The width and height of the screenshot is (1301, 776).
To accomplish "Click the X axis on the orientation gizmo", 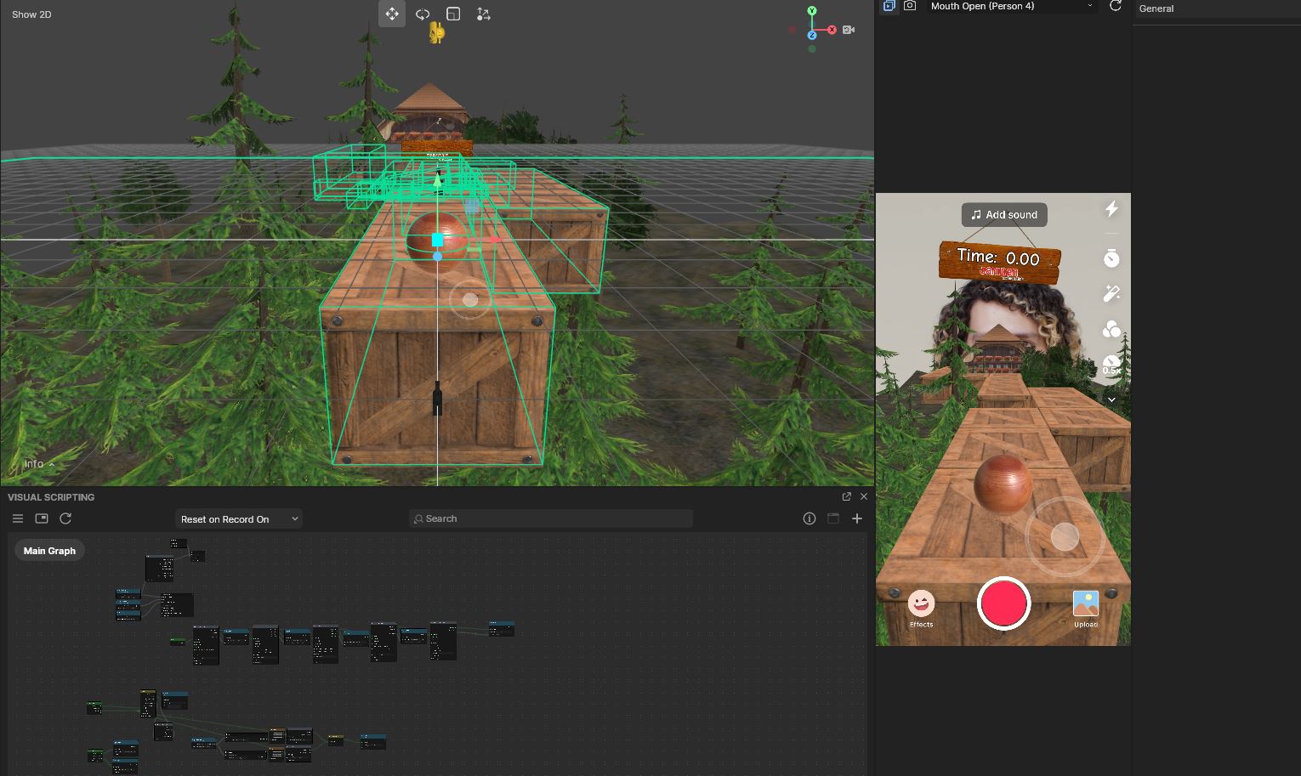I will pyautogui.click(x=831, y=30).
